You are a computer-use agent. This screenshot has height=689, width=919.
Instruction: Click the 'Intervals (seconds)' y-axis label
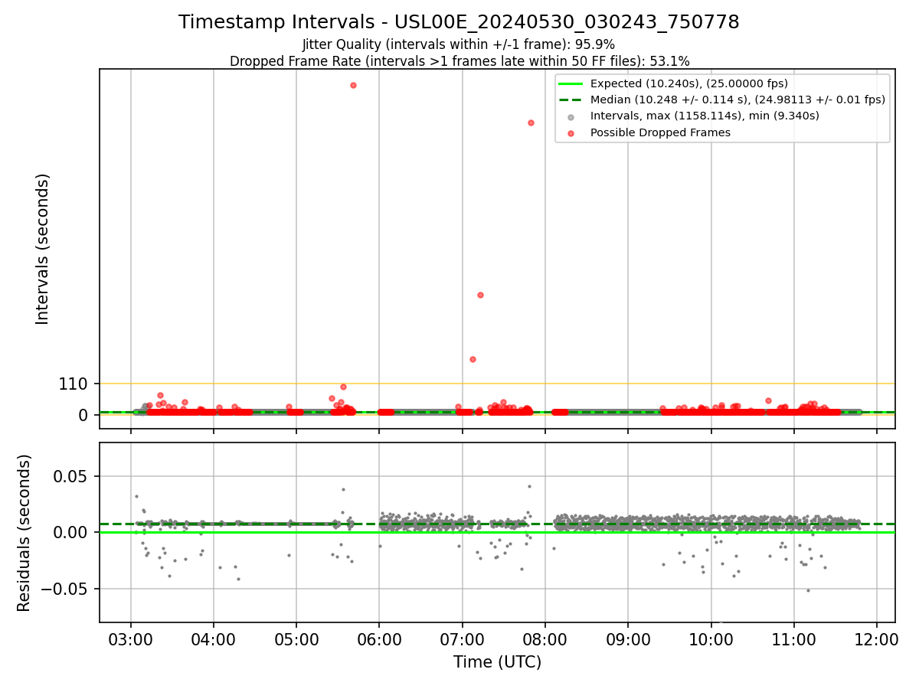point(43,249)
